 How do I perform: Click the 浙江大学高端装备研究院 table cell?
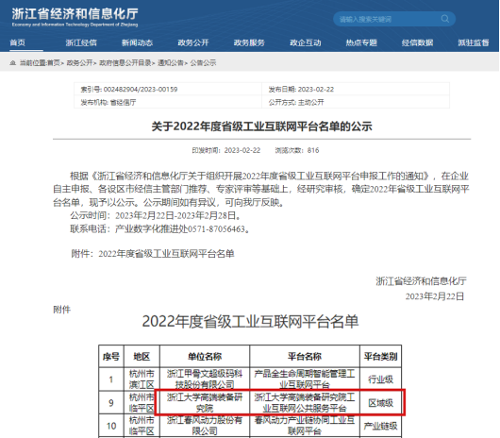coord(205,402)
